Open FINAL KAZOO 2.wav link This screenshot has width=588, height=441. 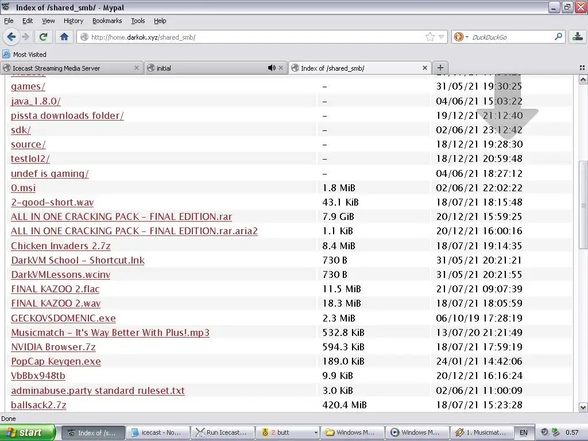[x=56, y=303]
